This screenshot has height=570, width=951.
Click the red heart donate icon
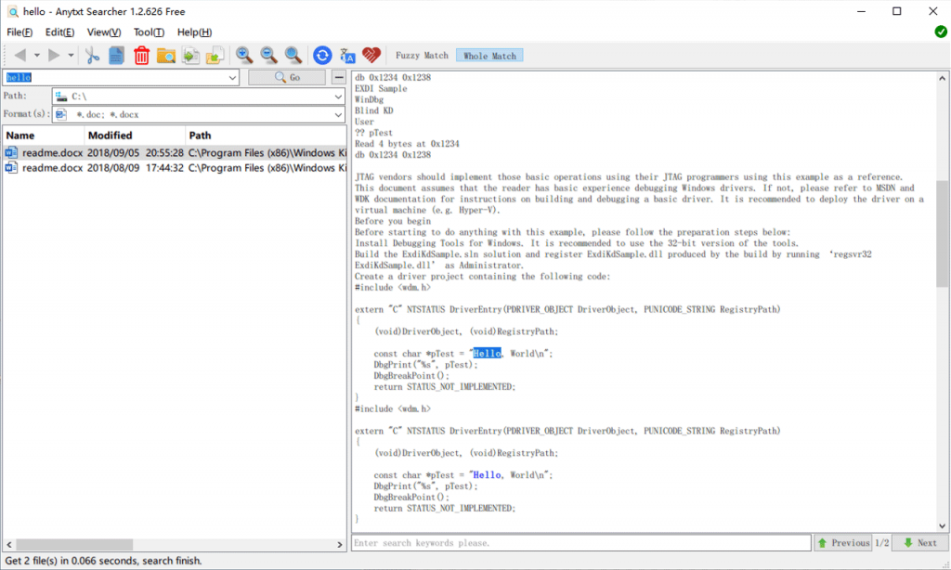pyautogui.click(x=371, y=55)
